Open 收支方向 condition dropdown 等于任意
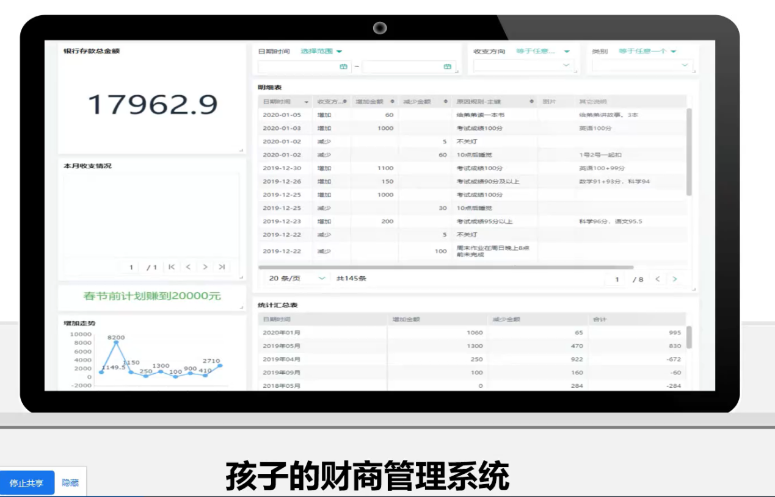The height and width of the screenshot is (497, 775). [x=543, y=52]
